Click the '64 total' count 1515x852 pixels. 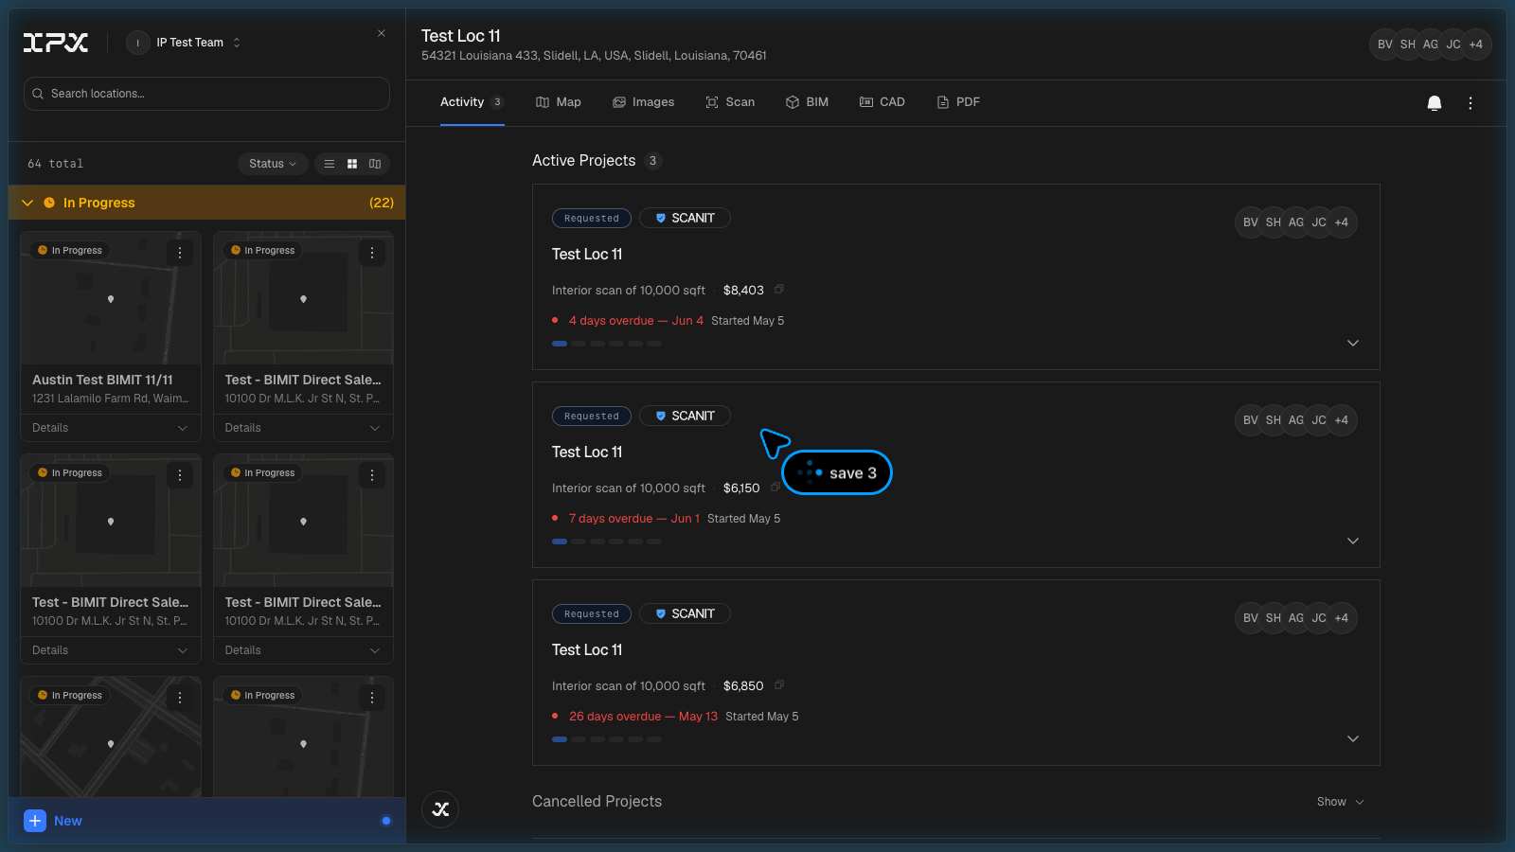(55, 164)
